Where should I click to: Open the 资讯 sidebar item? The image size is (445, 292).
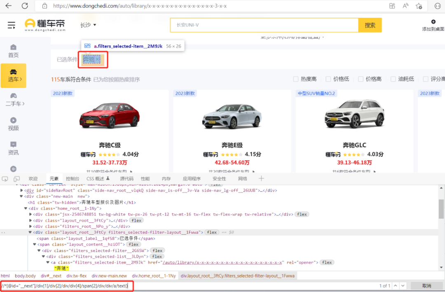click(13, 148)
